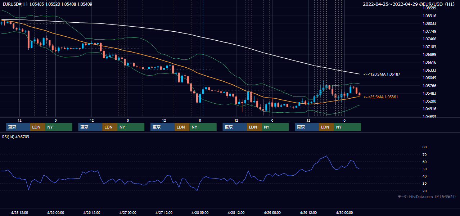
Task: Click price axis value 1.04633
Action: (x=429, y=117)
